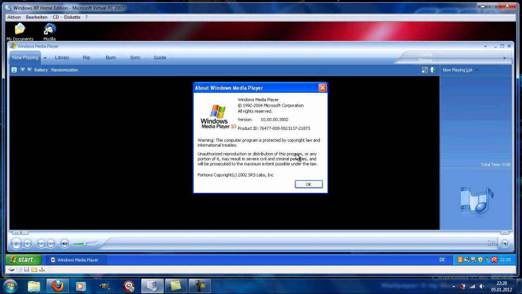
Task: Click the Virtual PC taskbar icon in Windows 7
Action: (x=152, y=286)
